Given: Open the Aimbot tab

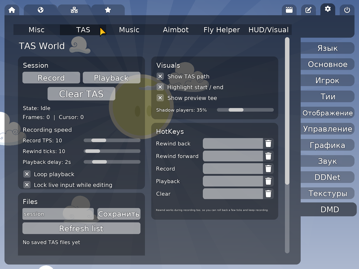Looking at the screenshot, I should [x=176, y=30].
